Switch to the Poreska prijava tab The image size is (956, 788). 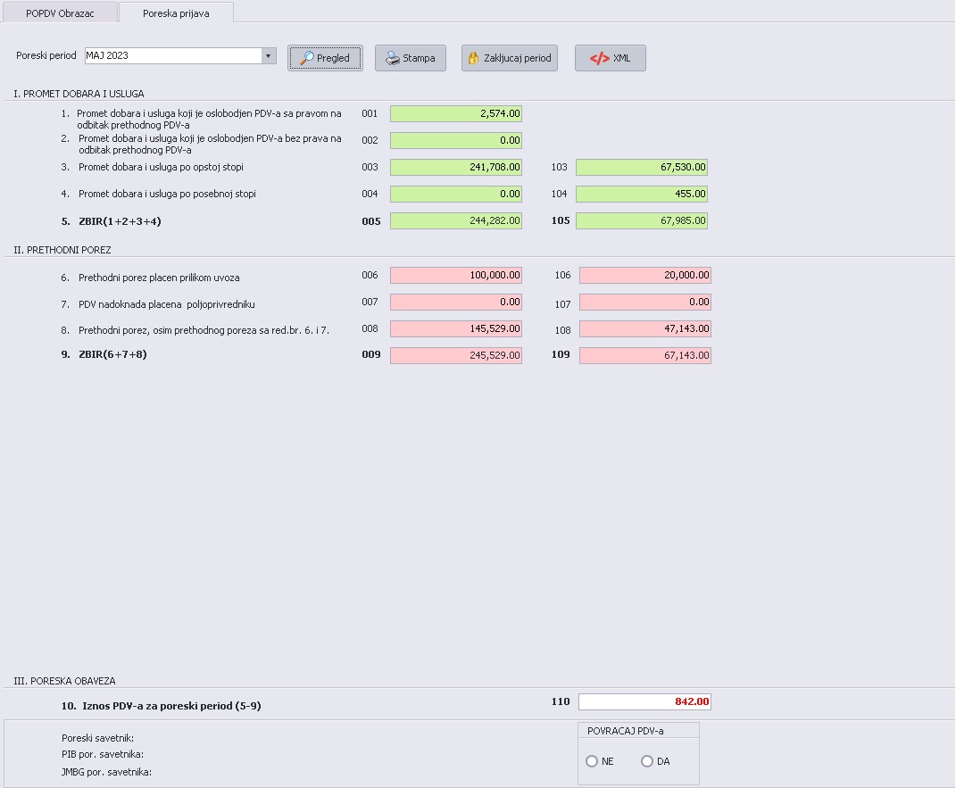pos(176,12)
